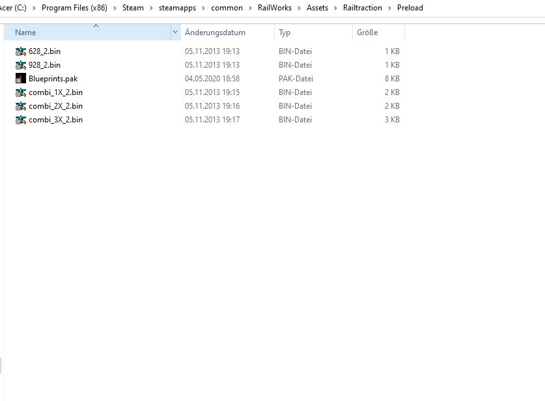Go to Acer (C:) in the breadcrumb
The image size is (545, 401).
[13, 8]
